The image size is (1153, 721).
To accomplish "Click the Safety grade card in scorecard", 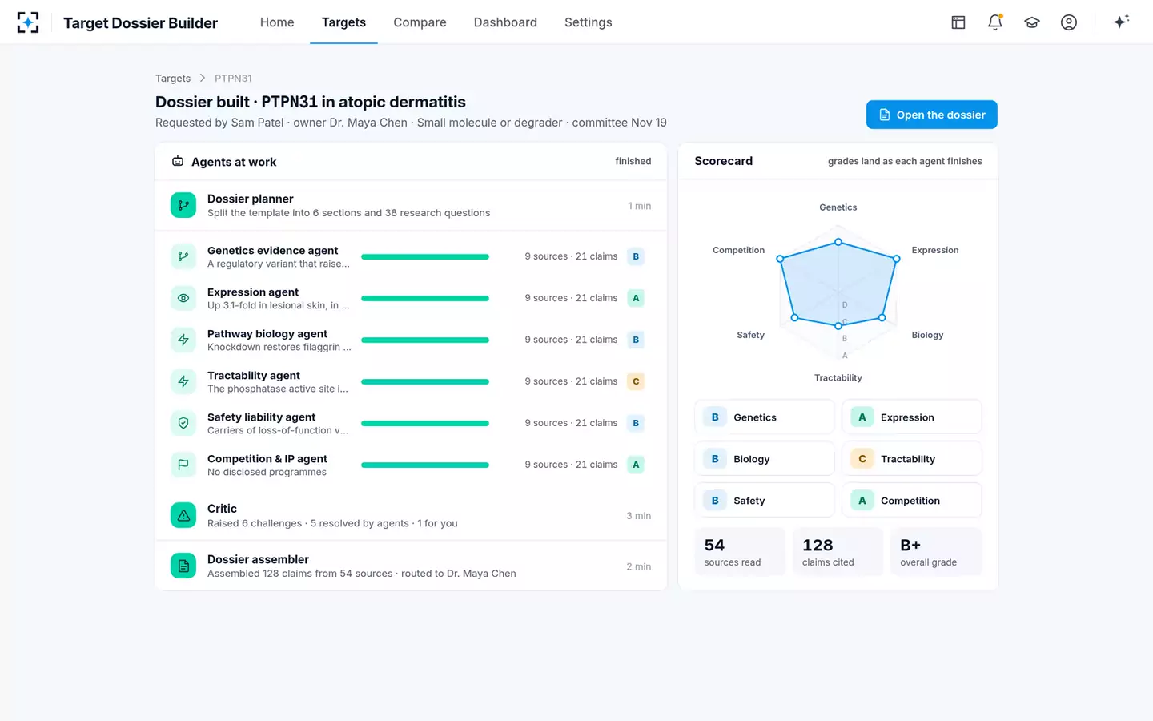I will coord(764,501).
